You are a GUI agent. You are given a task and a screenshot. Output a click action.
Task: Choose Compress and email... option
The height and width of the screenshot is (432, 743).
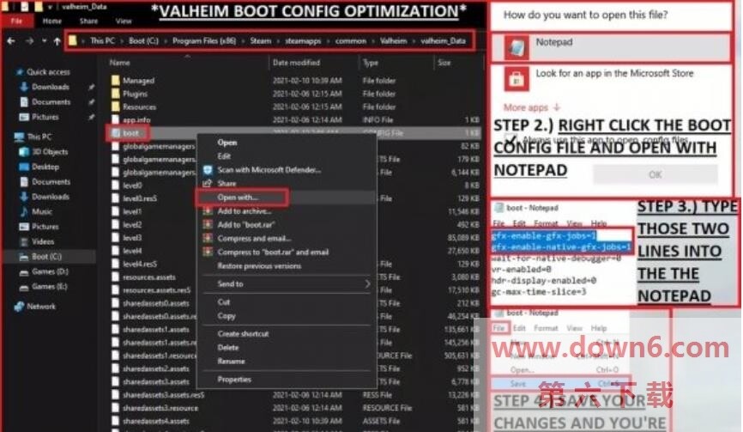(254, 239)
